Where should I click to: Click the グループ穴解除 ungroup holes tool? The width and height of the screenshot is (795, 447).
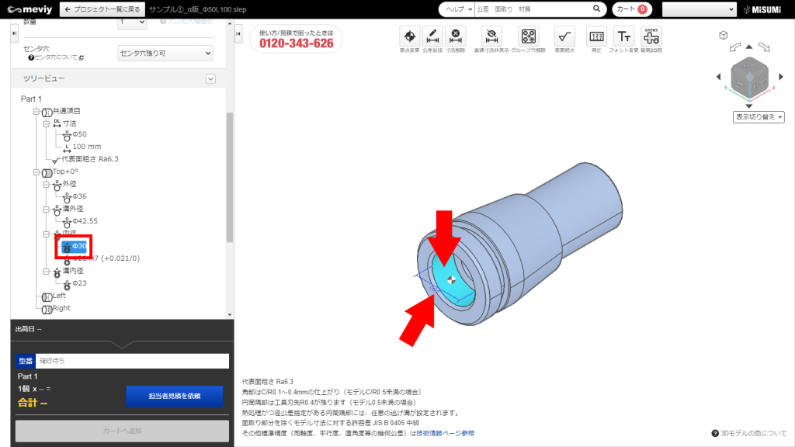pos(527,37)
